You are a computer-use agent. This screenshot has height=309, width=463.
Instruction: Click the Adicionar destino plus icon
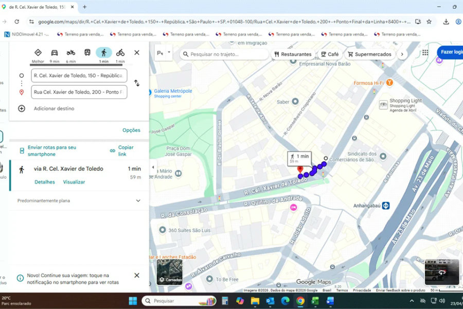22,109
